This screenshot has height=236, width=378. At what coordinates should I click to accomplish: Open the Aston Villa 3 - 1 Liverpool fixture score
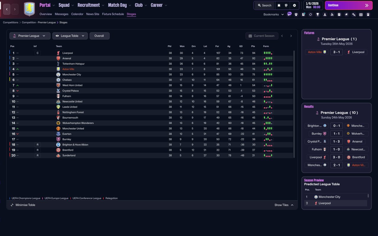(x=336, y=52)
